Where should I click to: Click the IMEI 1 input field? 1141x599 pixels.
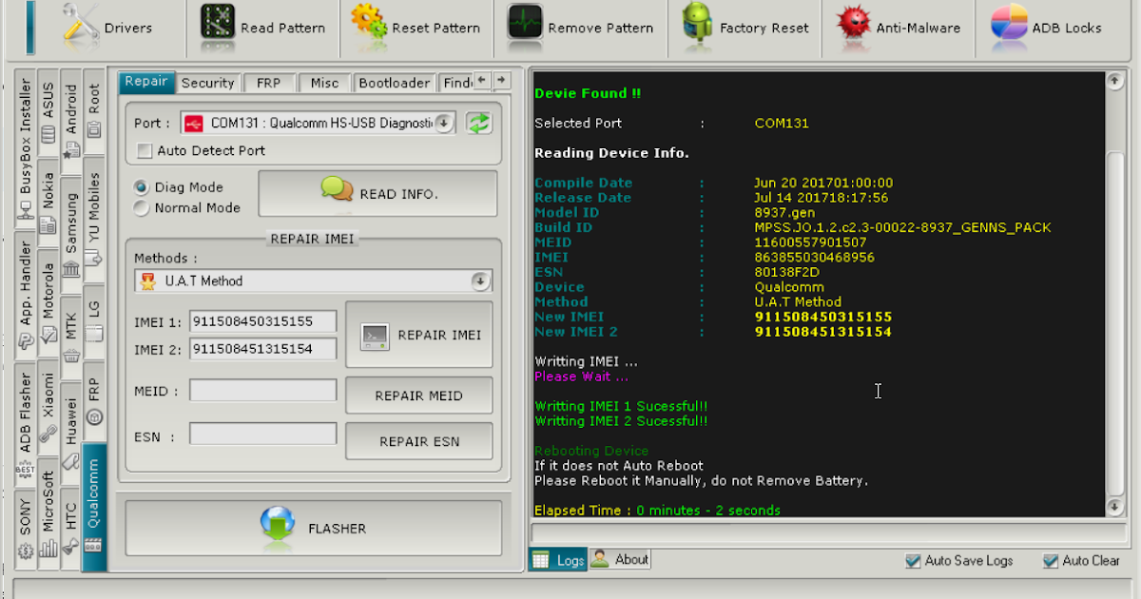263,321
